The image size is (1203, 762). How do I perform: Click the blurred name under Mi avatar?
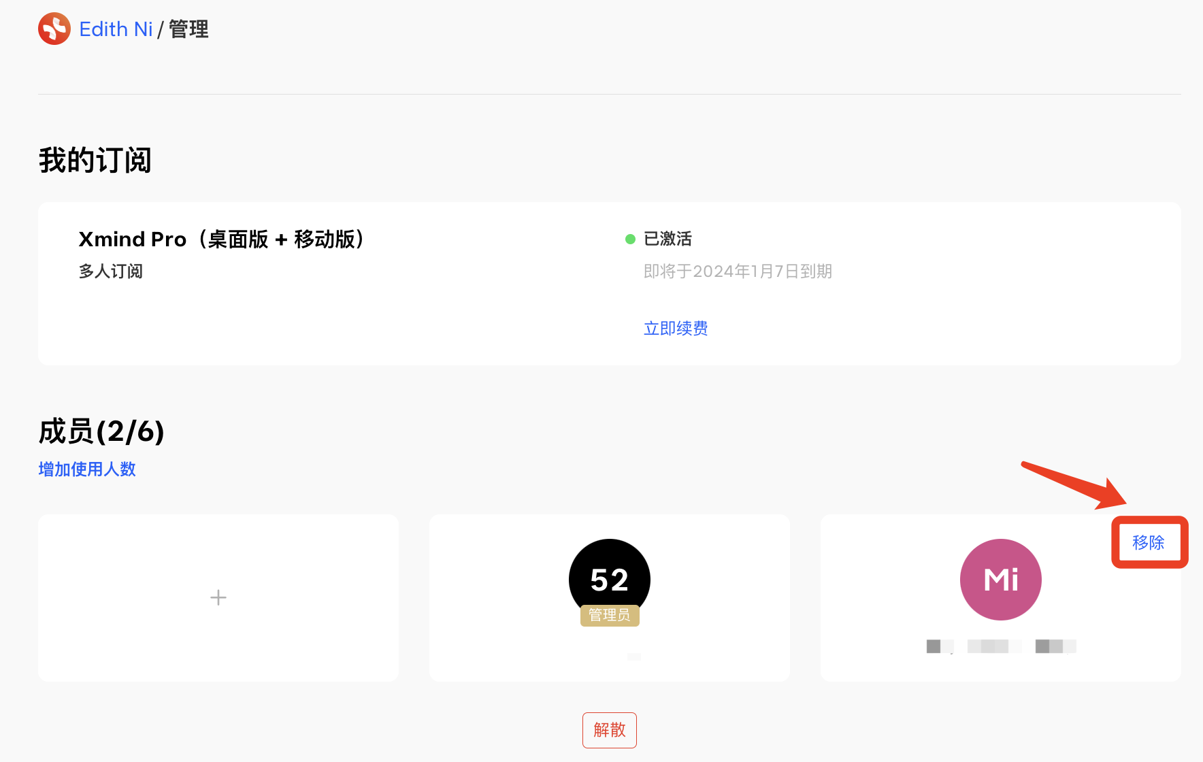pyautogui.click(x=1001, y=646)
